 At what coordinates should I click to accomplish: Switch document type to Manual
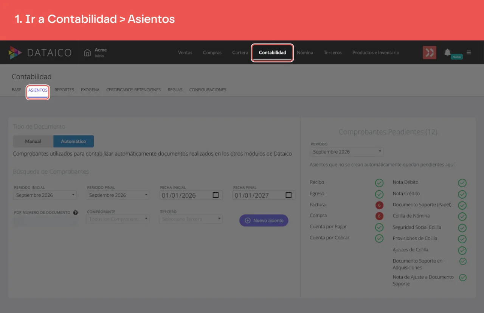coord(33,141)
